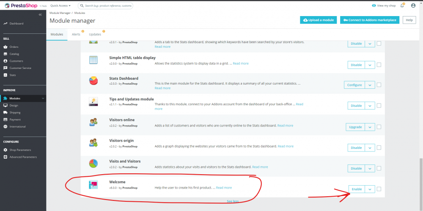Open the Help button

(409, 20)
